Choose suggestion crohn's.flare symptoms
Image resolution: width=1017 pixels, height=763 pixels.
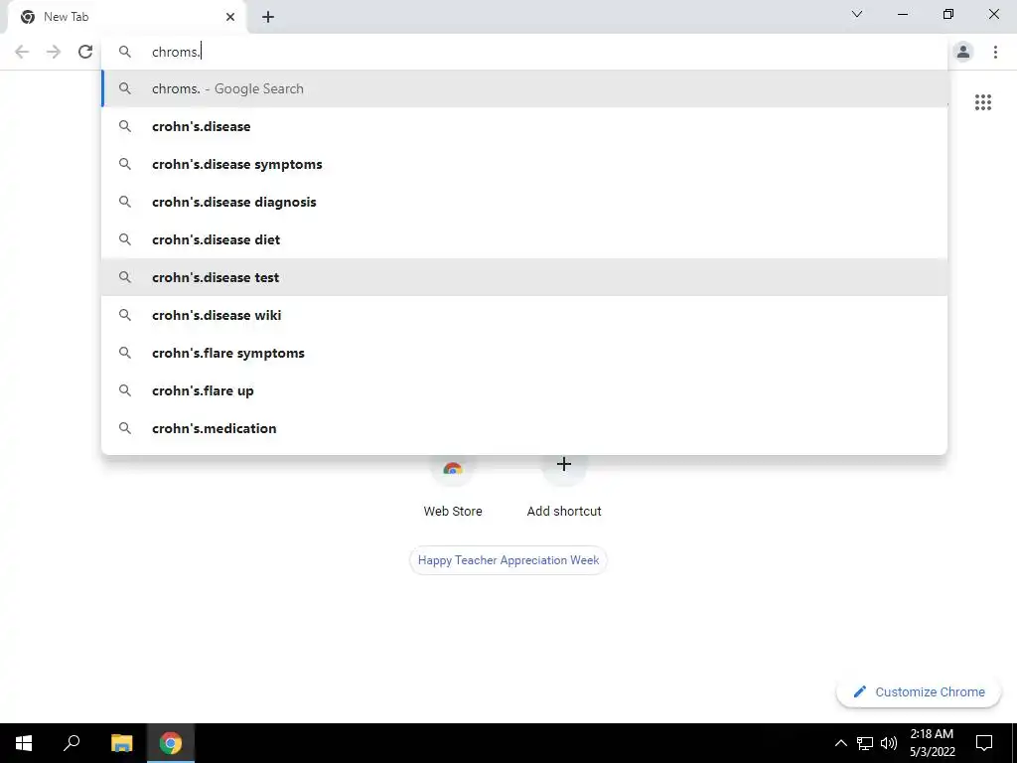coord(524,353)
